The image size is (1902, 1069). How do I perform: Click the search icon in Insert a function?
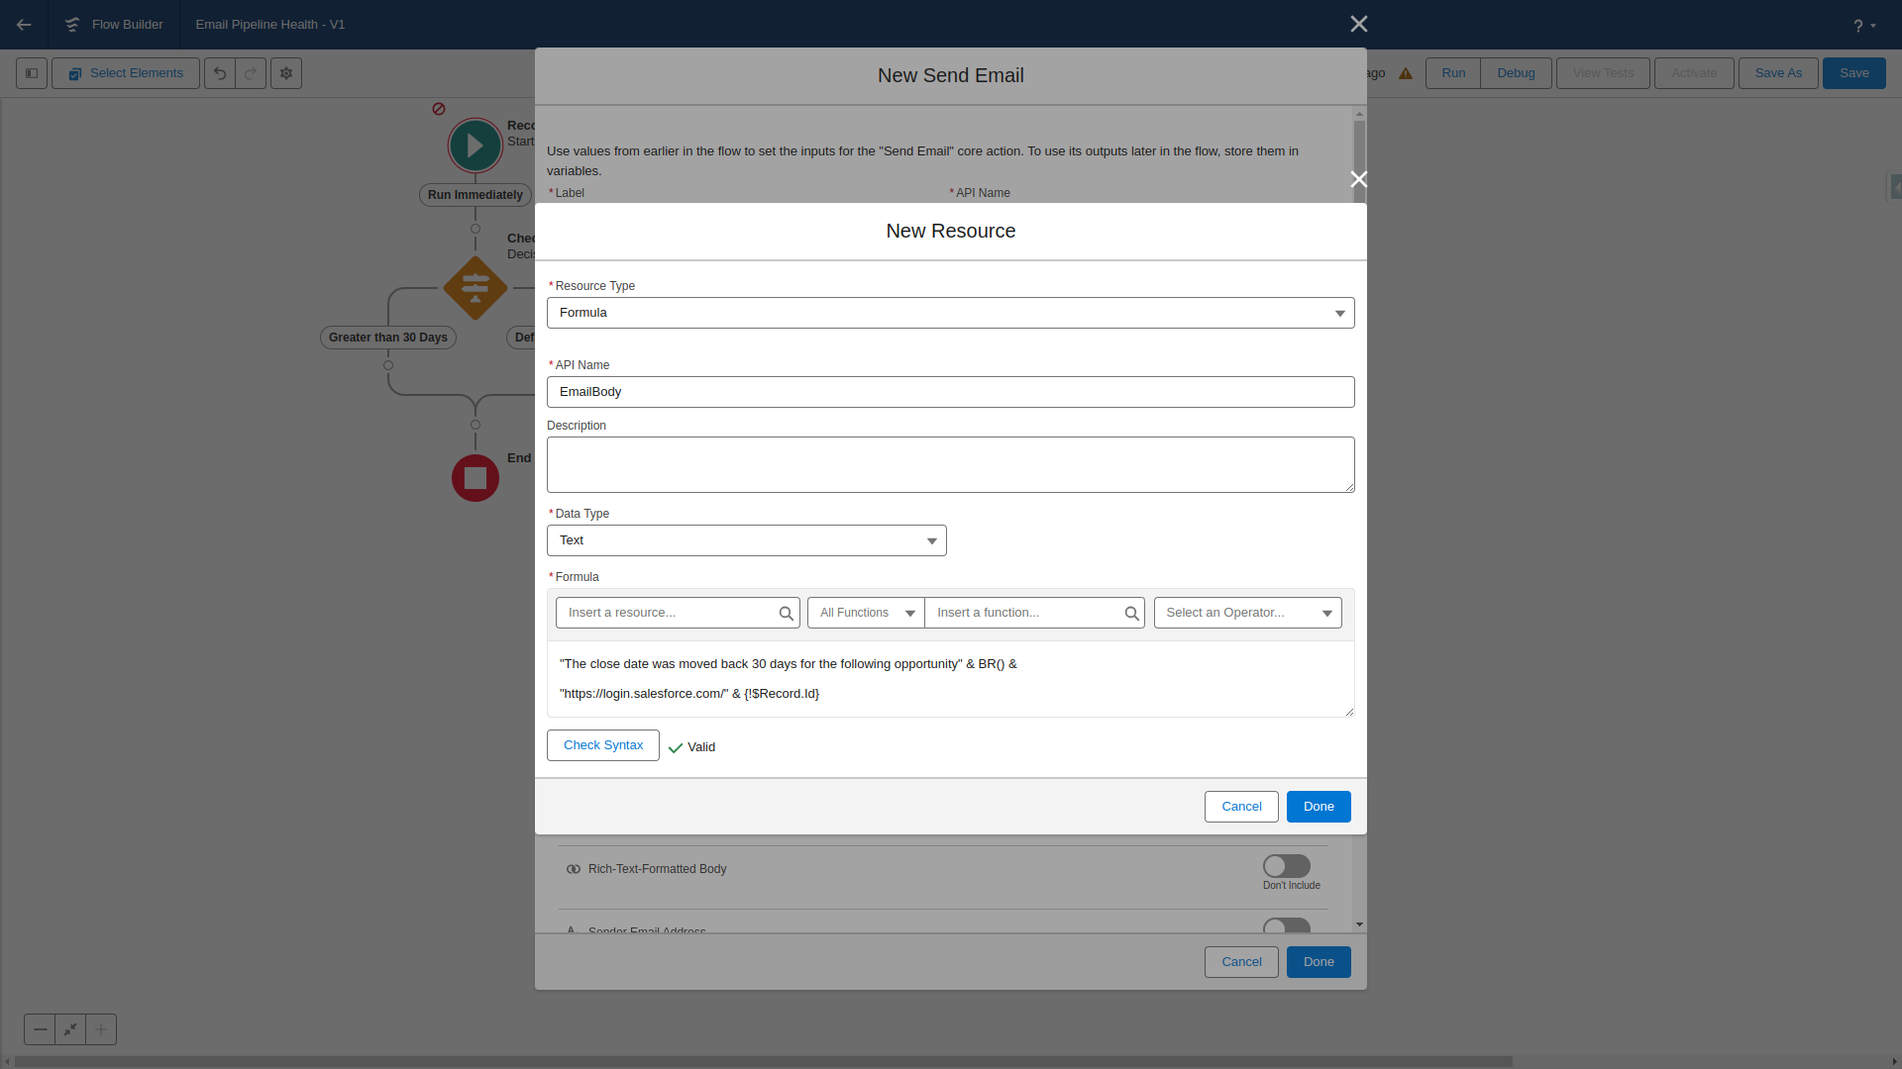1131,614
